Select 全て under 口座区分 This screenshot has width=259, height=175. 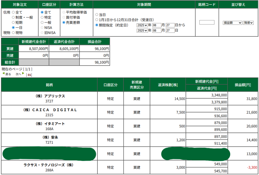pos(42,12)
